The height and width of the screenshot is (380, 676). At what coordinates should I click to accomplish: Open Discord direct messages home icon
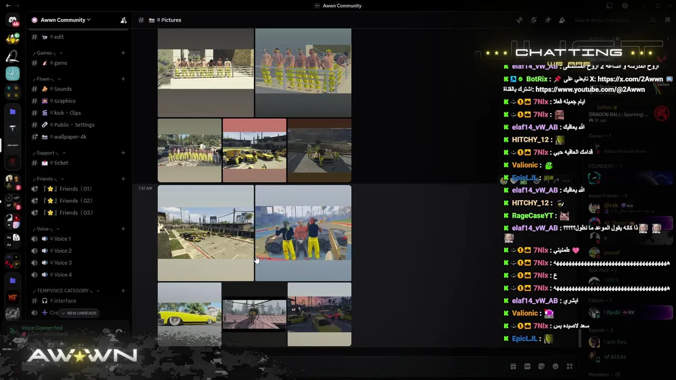pyautogui.click(x=13, y=20)
